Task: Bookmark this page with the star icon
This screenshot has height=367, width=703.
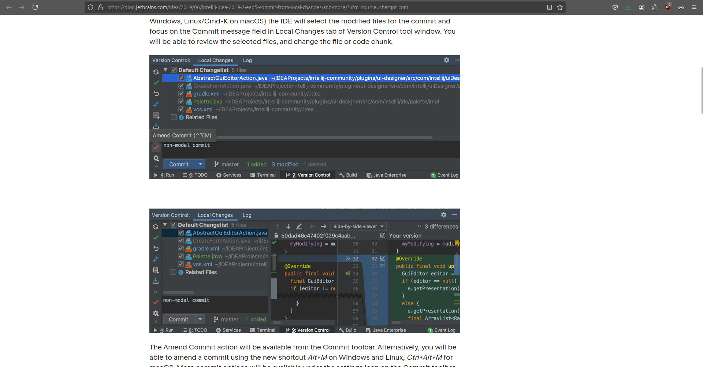Action: click(560, 7)
